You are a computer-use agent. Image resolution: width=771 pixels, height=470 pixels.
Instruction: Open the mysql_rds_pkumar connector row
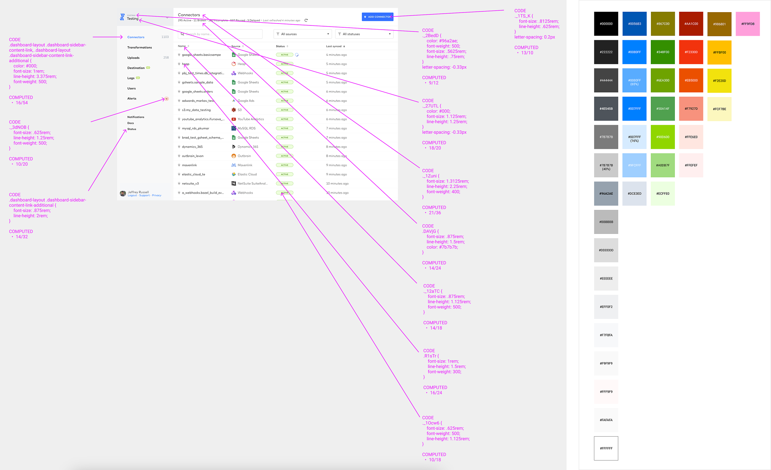point(286,128)
